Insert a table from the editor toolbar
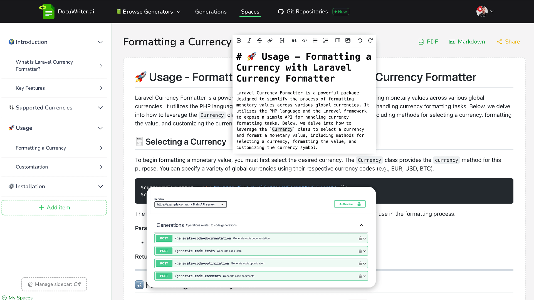Image resolution: width=534 pixels, height=300 pixels. (x=337, y=41)
